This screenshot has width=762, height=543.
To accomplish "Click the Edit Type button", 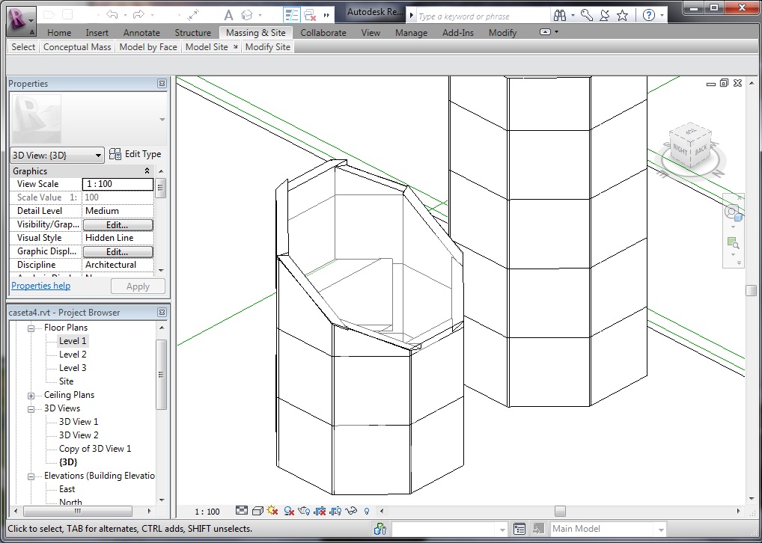I will click(135, 154).
